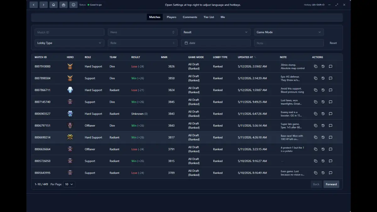
Task: Open history icon for match 8806903527
Action: point(323,114)
